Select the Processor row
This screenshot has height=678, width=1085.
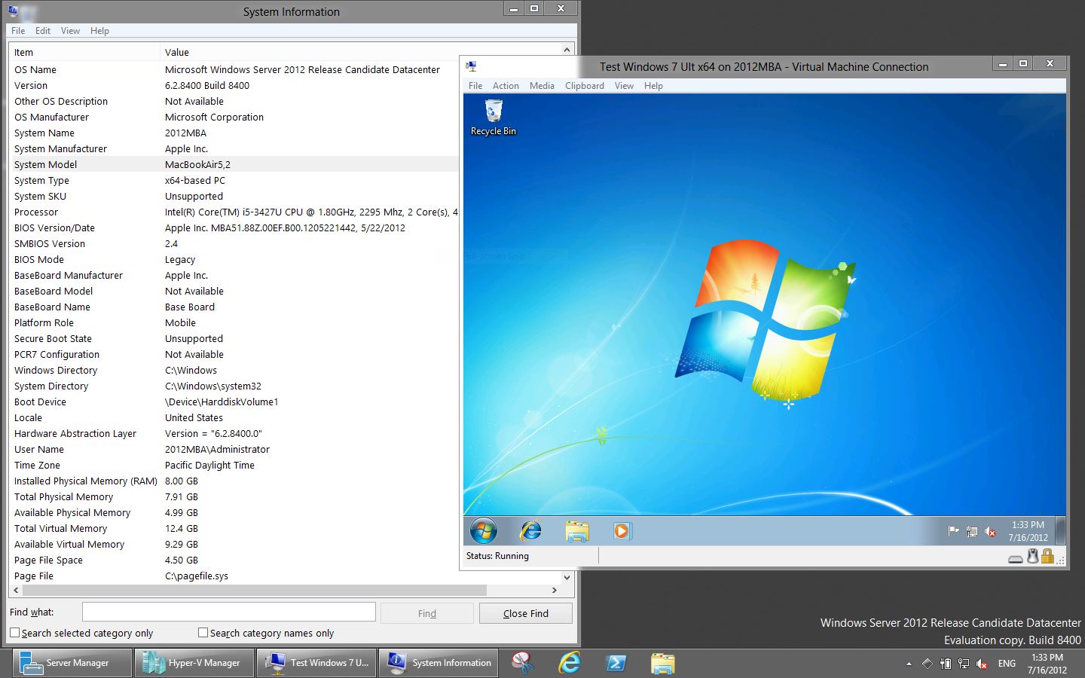pos(235,212)
